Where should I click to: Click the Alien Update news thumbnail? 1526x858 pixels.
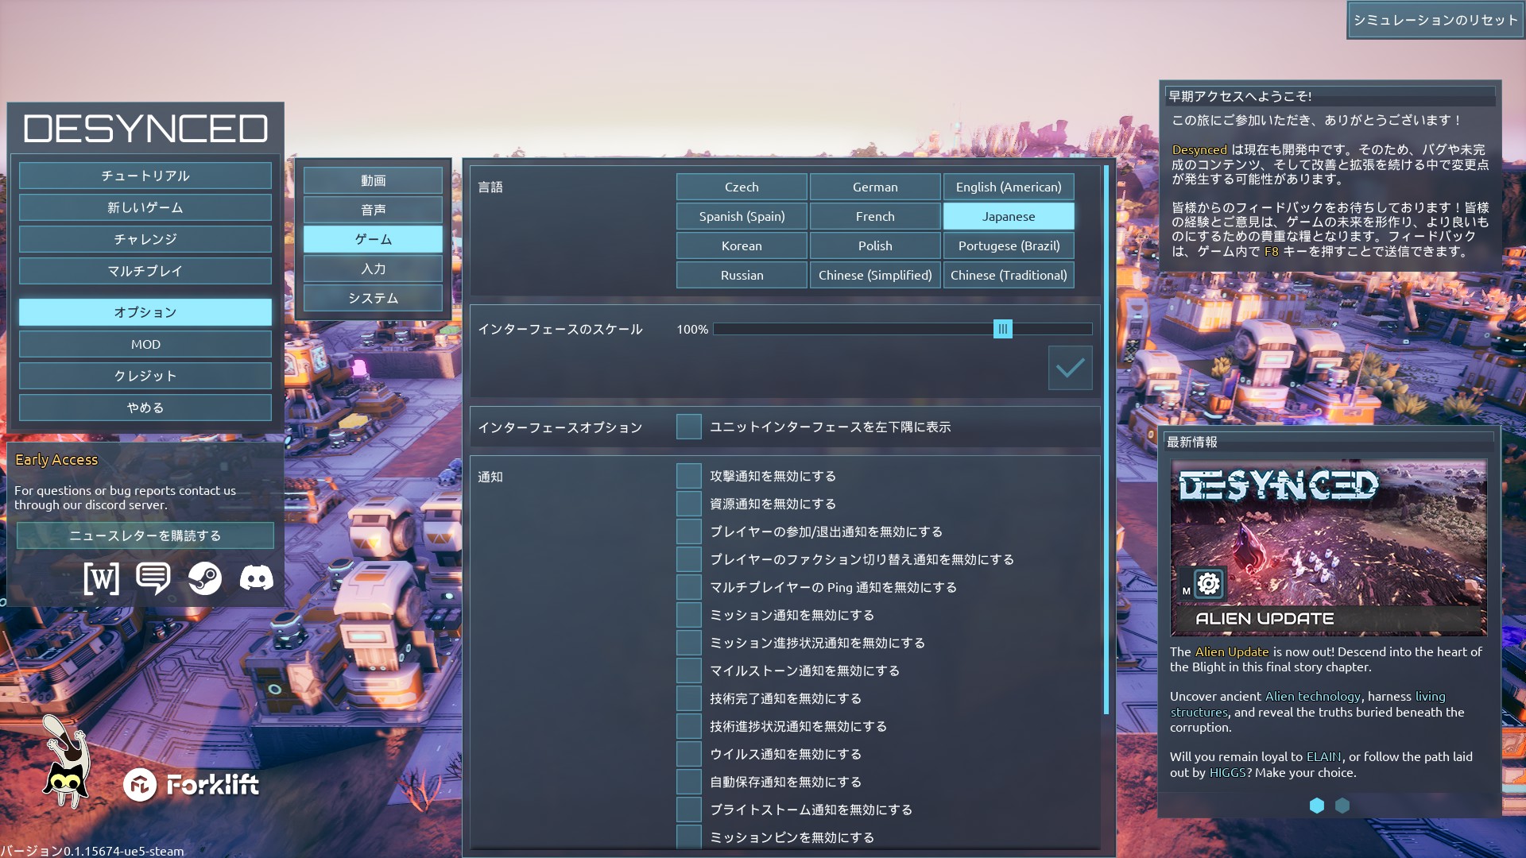click(1328, 548)
